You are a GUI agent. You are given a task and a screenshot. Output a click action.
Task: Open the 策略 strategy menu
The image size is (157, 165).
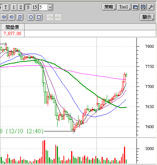pos(109,7)
